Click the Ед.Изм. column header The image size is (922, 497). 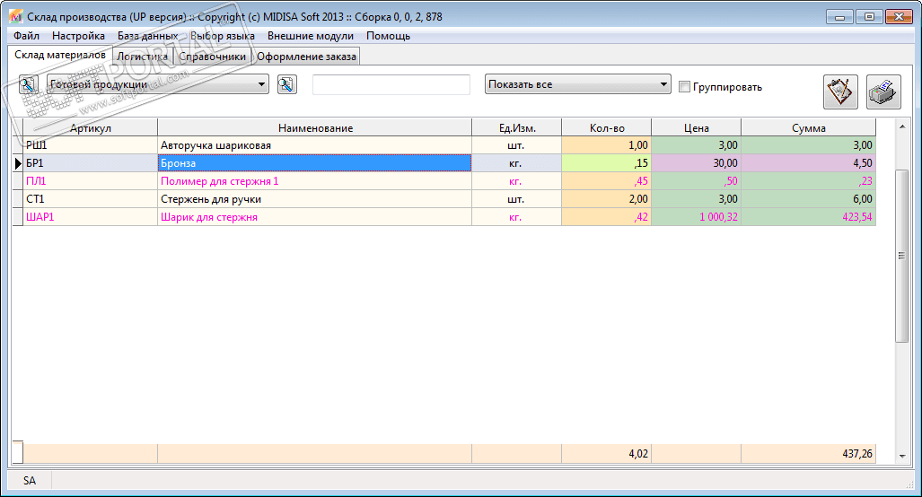tap(517, 127)
